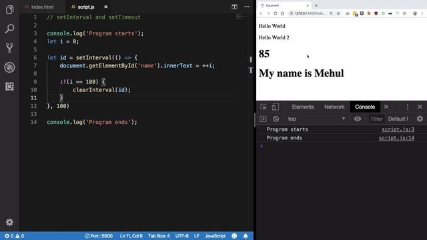427x240 pixels.
Task: Close the DevTools panel
Action: [420, 107]
